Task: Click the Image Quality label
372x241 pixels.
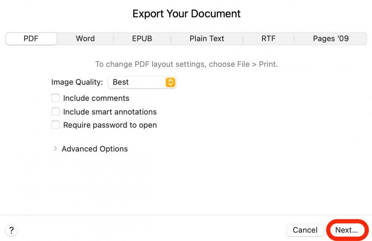Action: click(x=77, y=82)
